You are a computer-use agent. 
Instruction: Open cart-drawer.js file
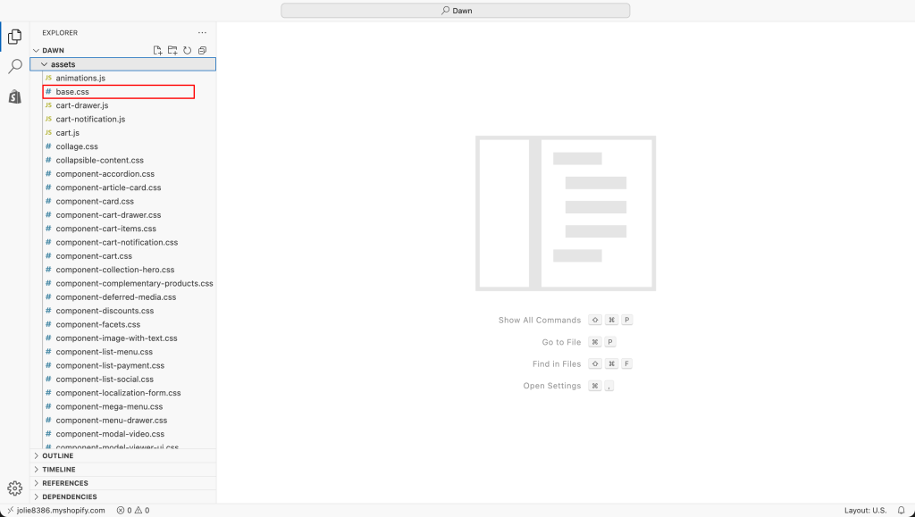pyautogui.click(x=81, y=105)
